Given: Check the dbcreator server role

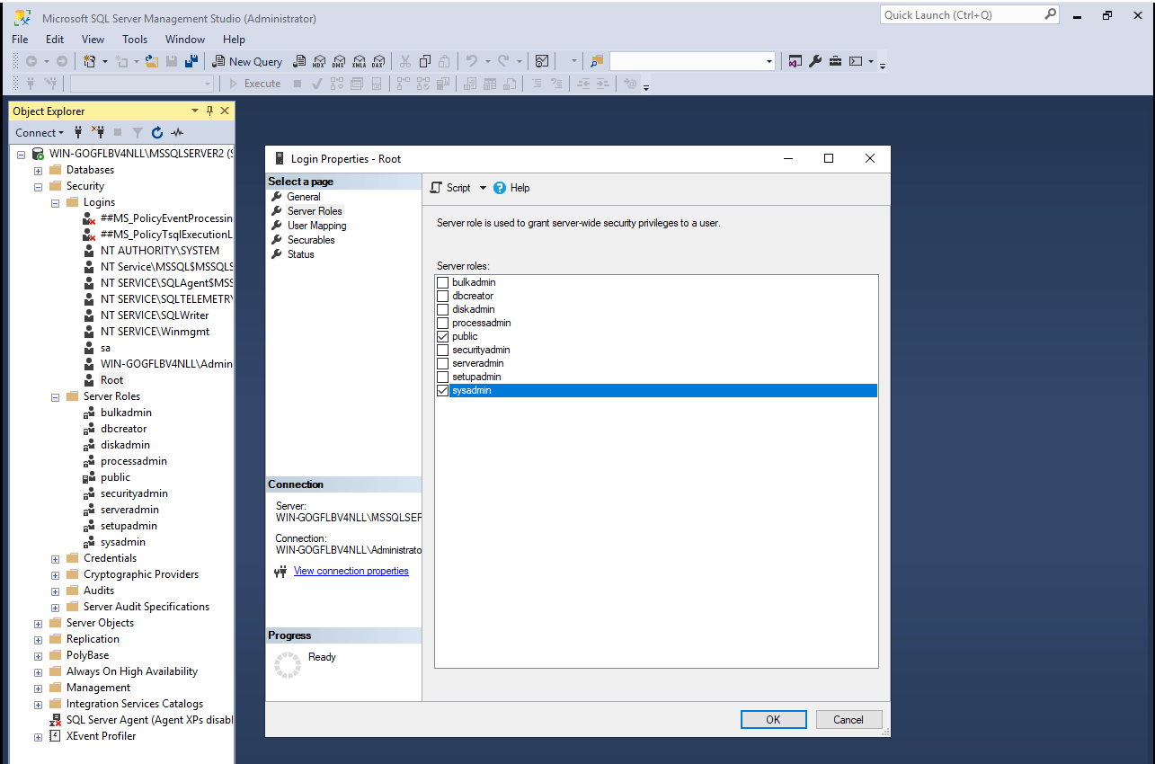Looking at the screenshot, I should (x=442, y=296).
